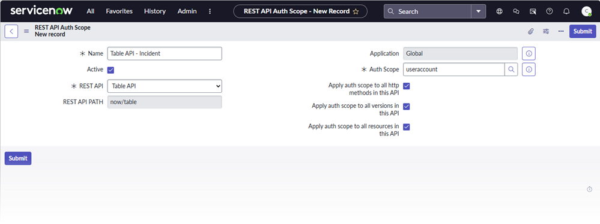Image resolution: width=600 pixels, height=224 pixels.
Task: Open more options ellipsis in form header
Action: (x=561, y=31)
